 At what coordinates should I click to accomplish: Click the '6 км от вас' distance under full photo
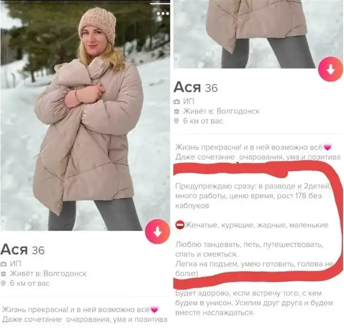coord(29,283)
